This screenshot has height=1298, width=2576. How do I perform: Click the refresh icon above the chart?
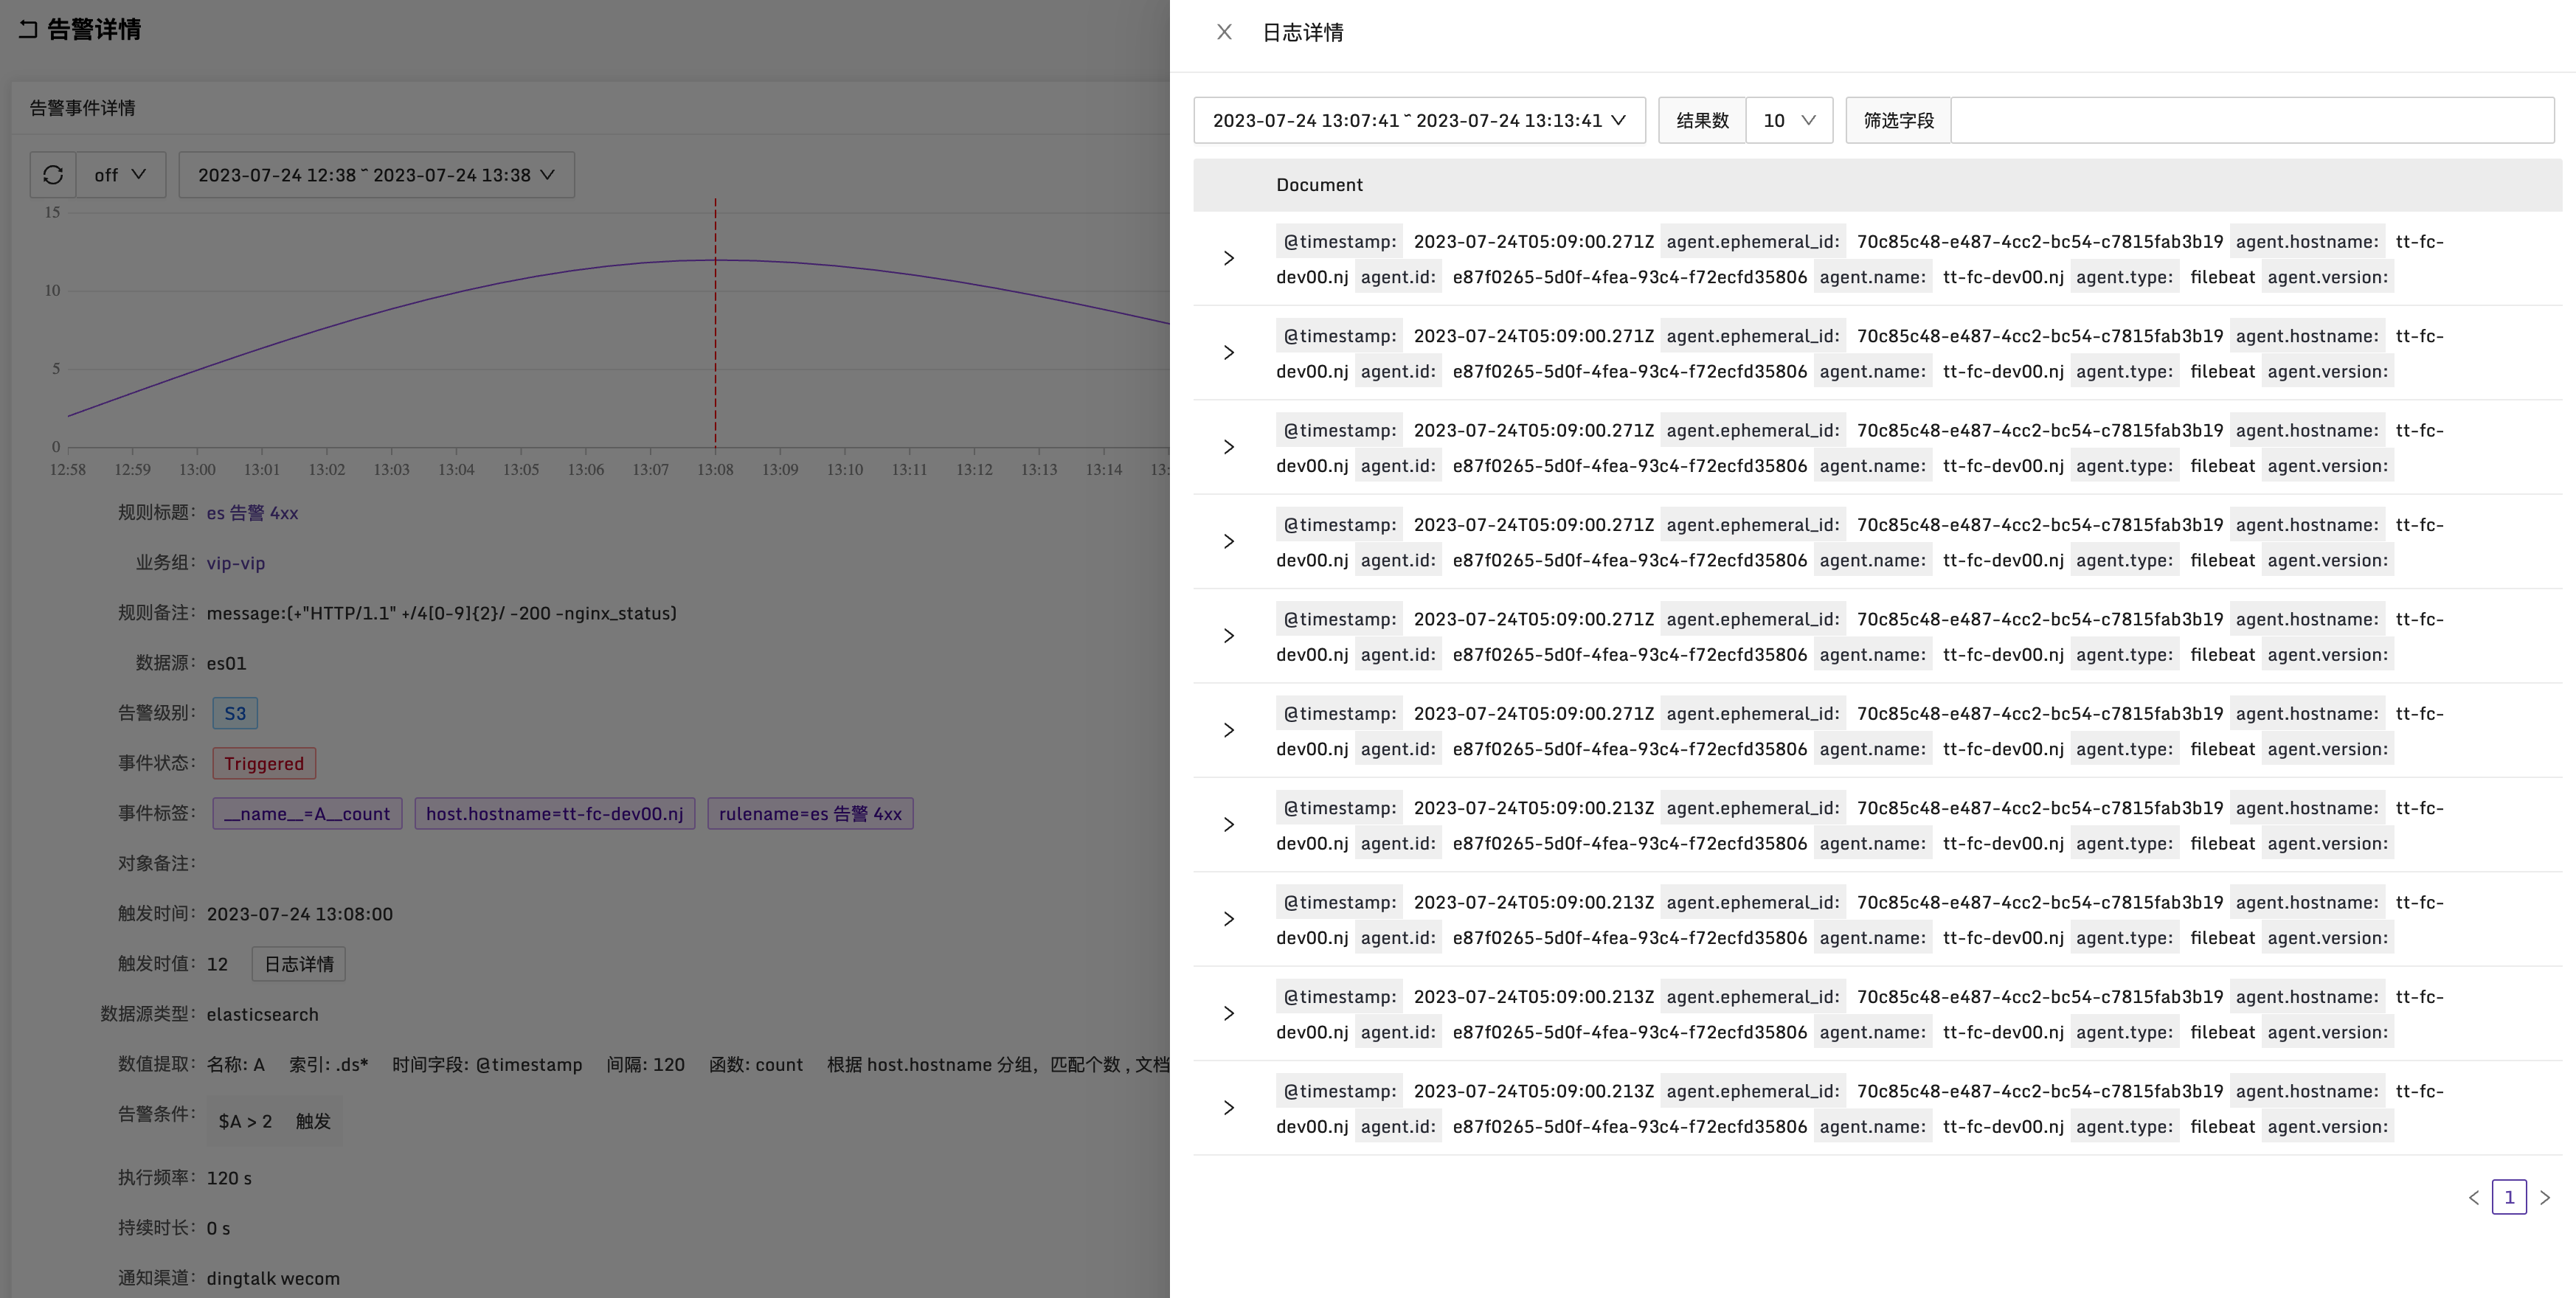[53, 175]
